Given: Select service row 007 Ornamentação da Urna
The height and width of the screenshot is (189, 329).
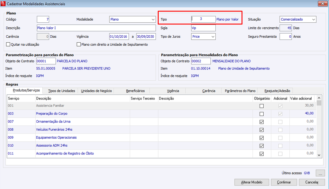Looking at the screenshot, I should (x=162, y=122).
